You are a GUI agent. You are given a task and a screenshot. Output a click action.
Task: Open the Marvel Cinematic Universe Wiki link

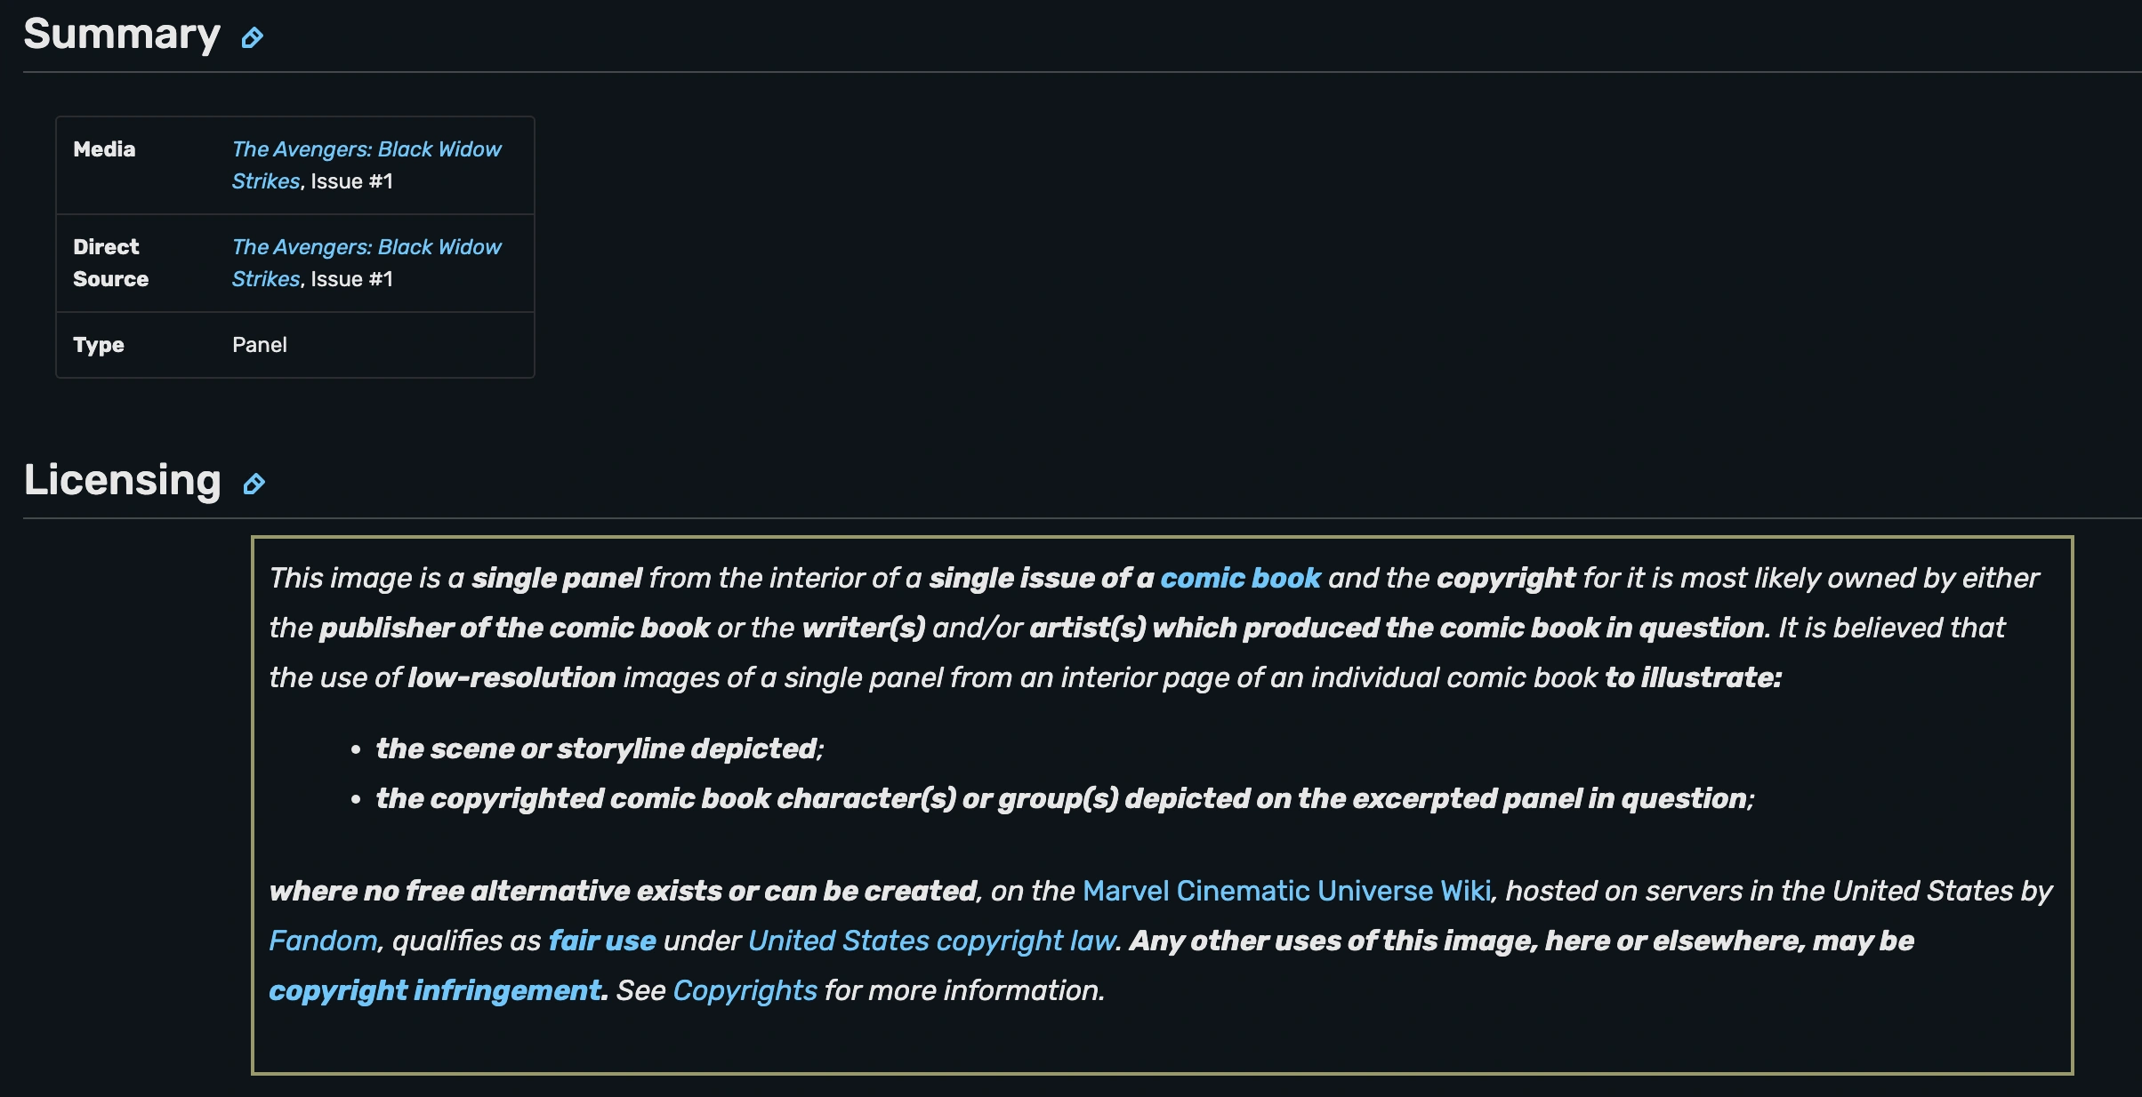pos(1286,891)
